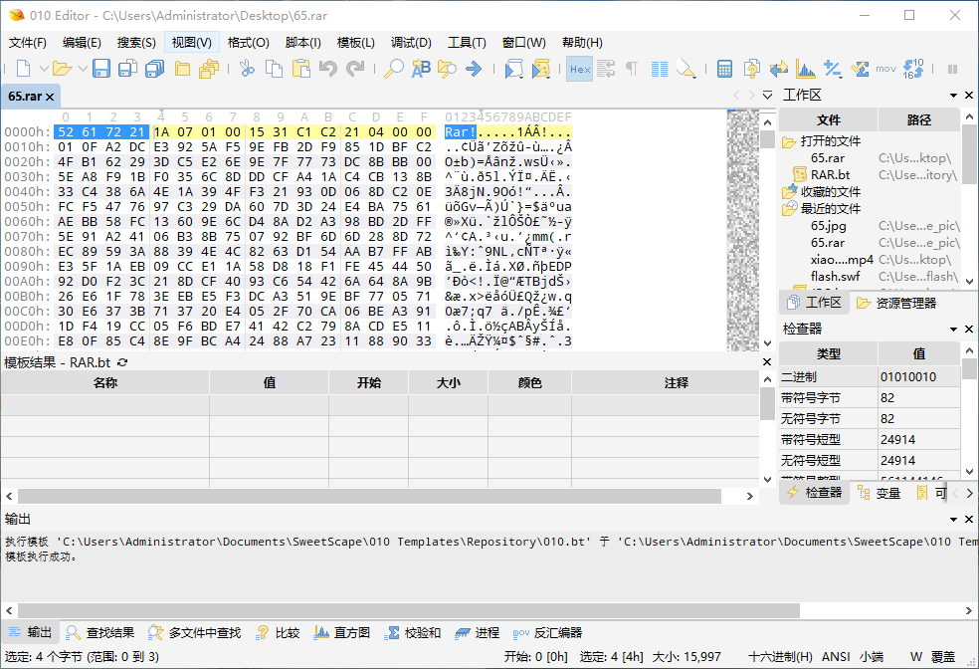Image resolution: width=979 pixels, height=669 pixels.
Task: Switch to the 资源管理器 tab
Action: click(x=896, y=303)
